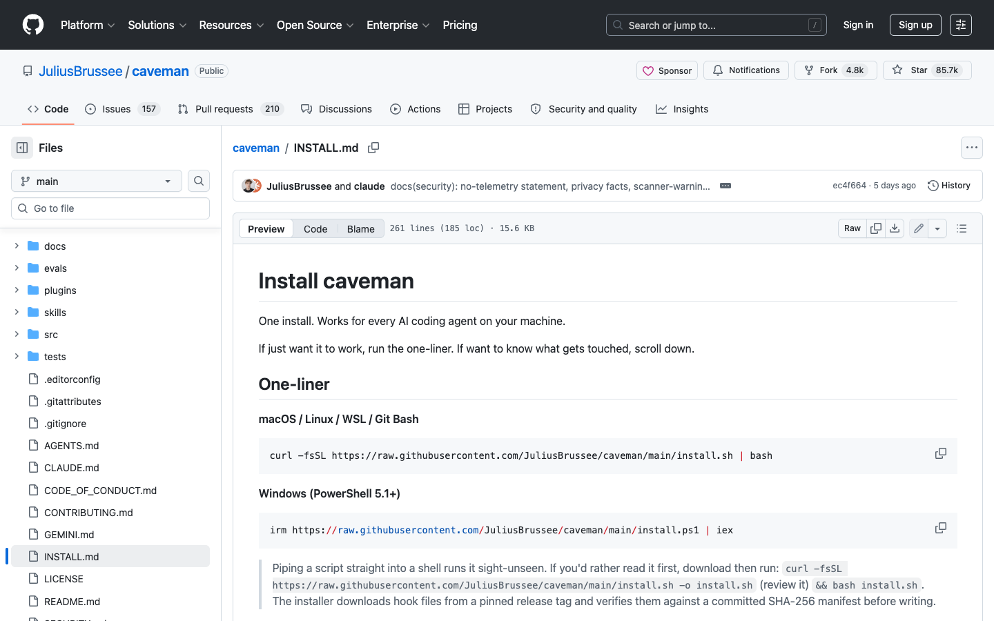
Task: Open commit ec4f664 link
Action: click(849, 186)
